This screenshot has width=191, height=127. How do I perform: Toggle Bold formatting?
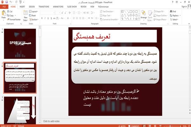tap(42, 18)
